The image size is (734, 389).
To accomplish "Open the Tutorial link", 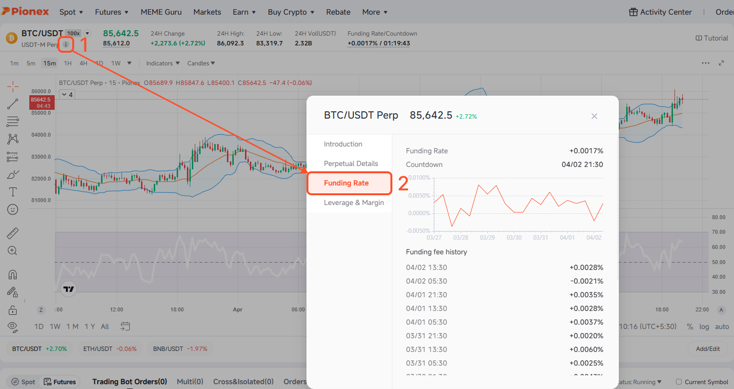I will tap(712, 38).
